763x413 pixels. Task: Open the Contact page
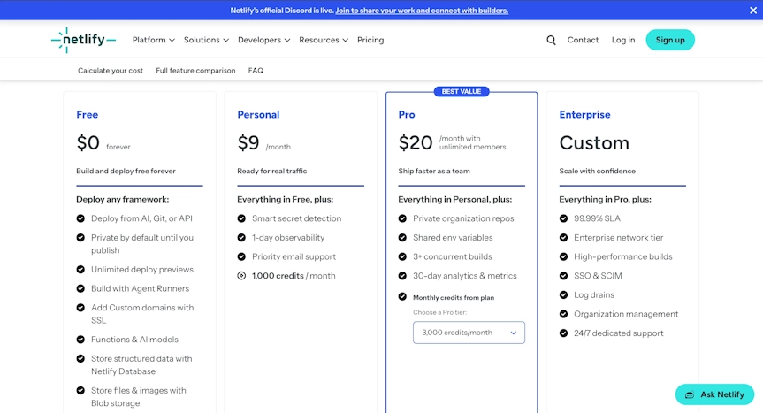point(583,40)
